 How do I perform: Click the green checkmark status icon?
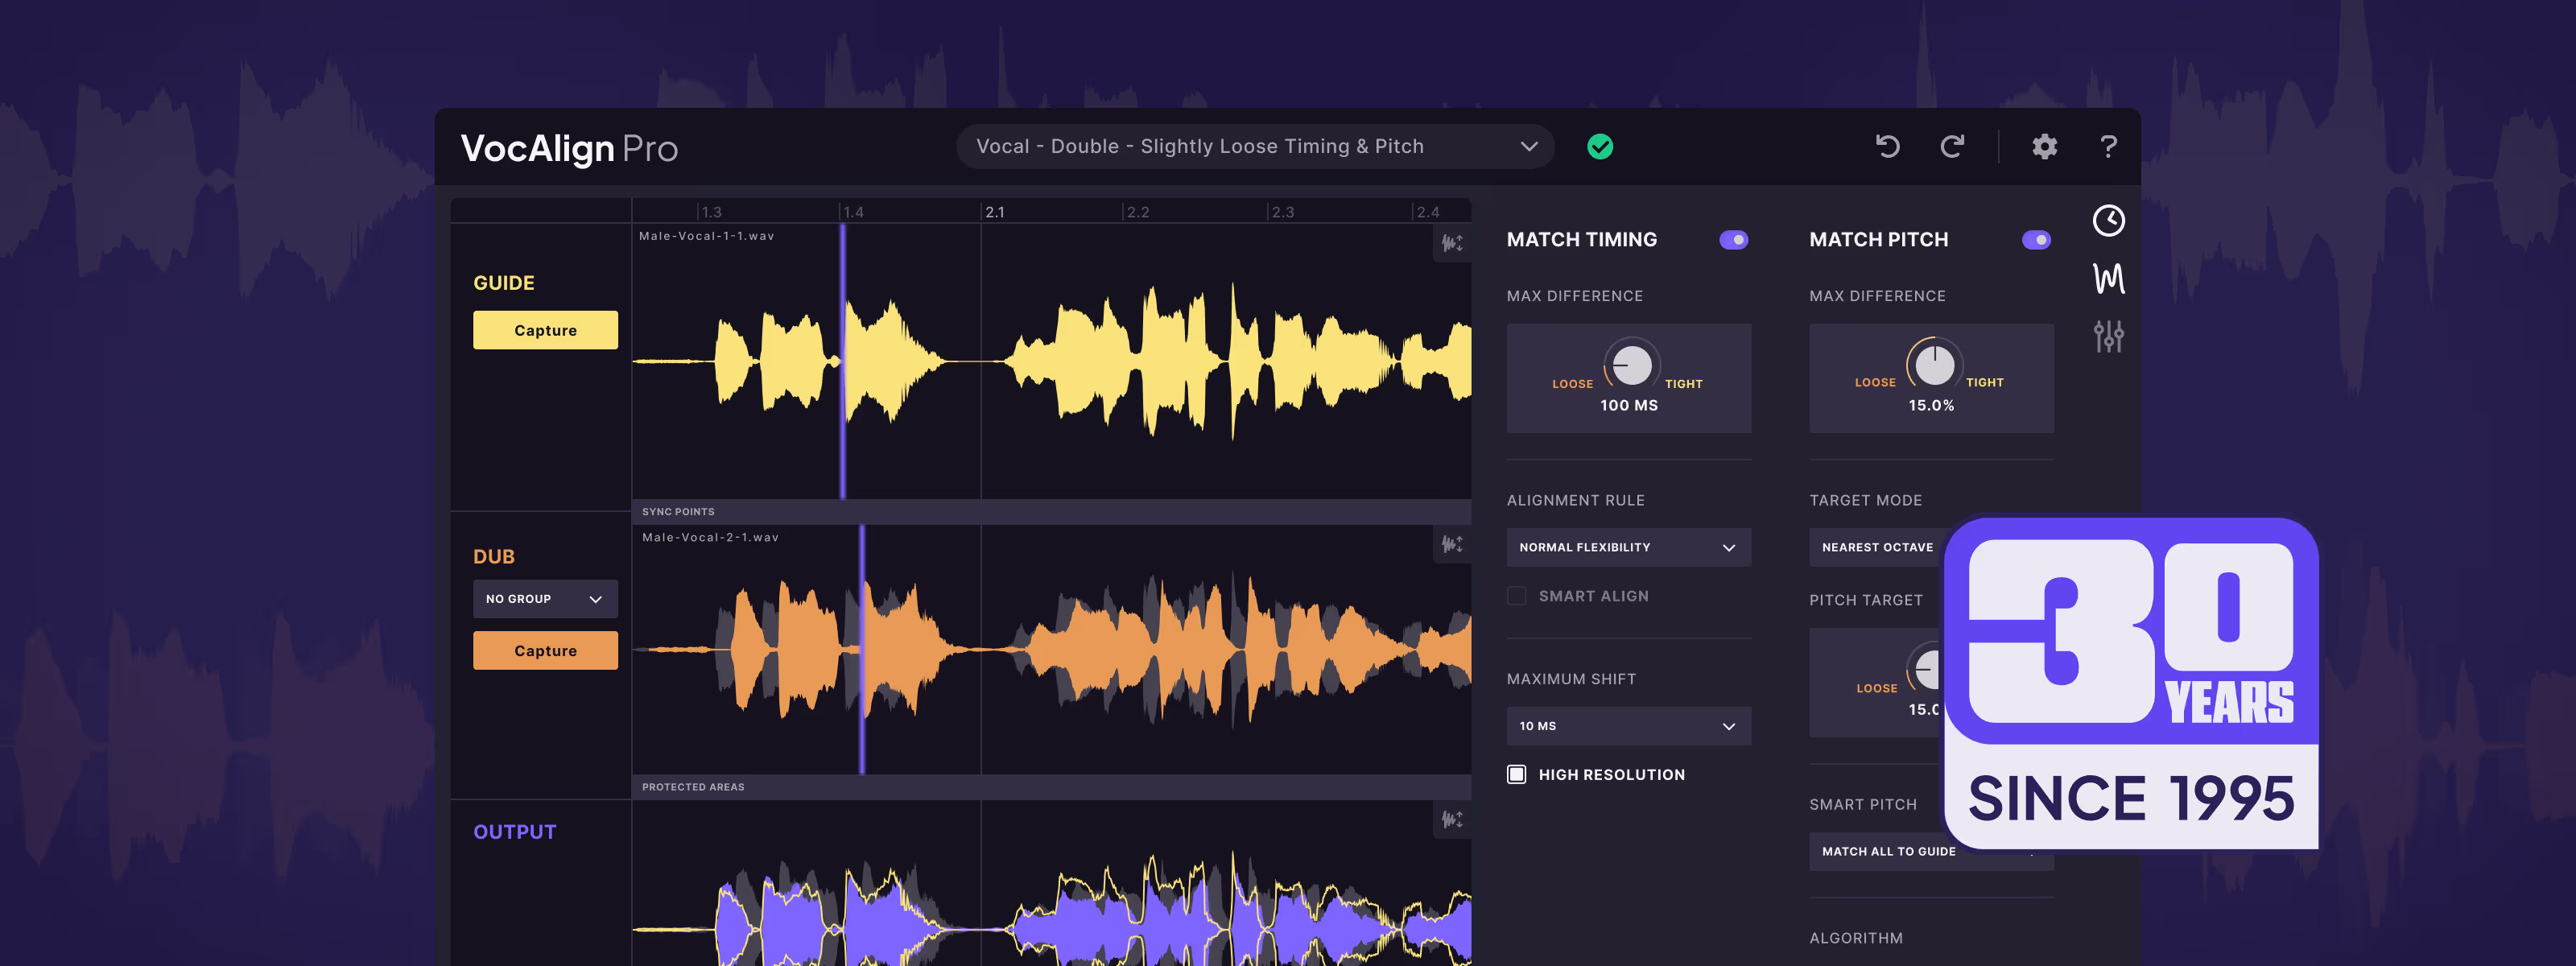click(x=1600, y=147)
